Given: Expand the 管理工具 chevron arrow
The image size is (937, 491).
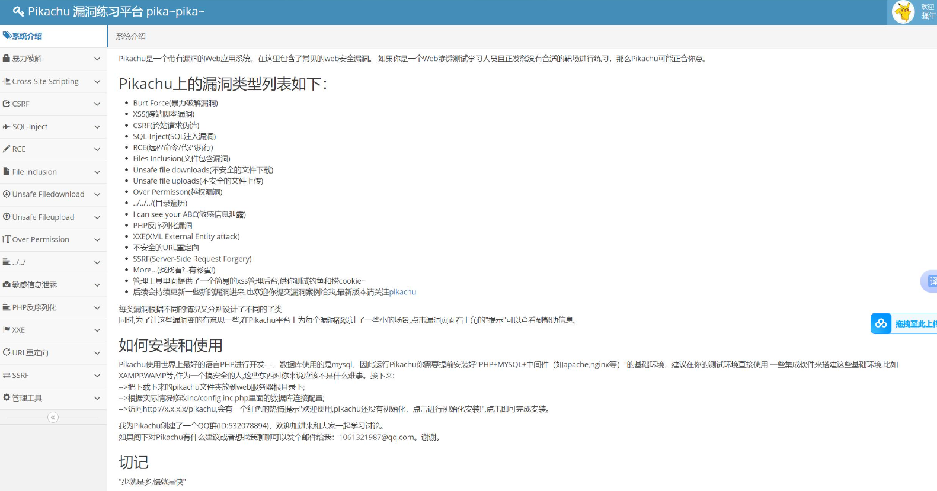Looking at the screenshot, I should [x=97, y=398].
